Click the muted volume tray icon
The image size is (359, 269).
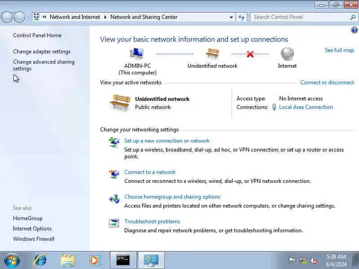pos(314,260)
